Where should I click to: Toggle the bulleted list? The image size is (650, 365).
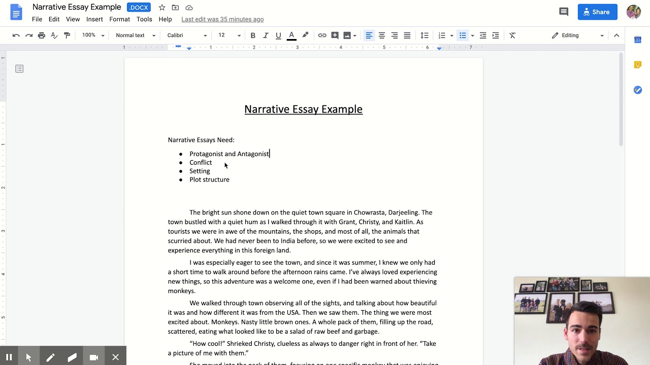pos(463,35)
